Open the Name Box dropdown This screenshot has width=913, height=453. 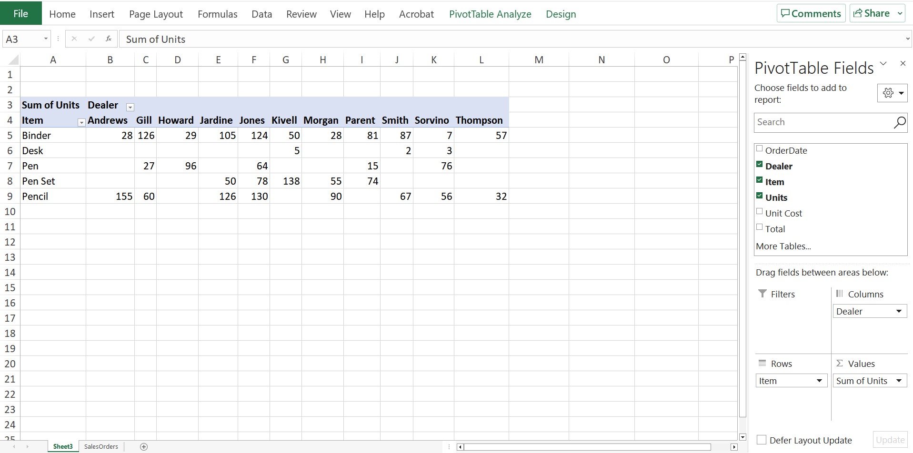coord(45,39)
